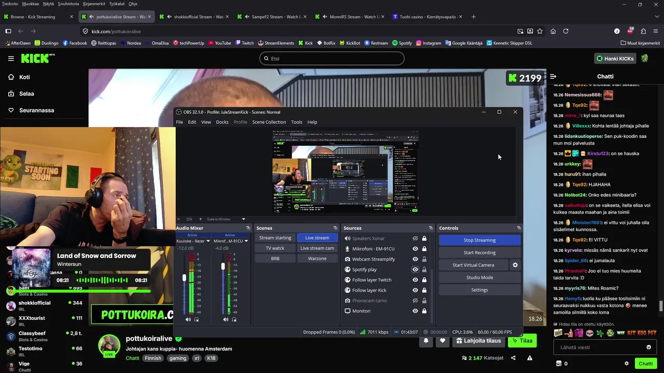
Task: Open the OBS Docks menu
Action: tap(222, 122)
